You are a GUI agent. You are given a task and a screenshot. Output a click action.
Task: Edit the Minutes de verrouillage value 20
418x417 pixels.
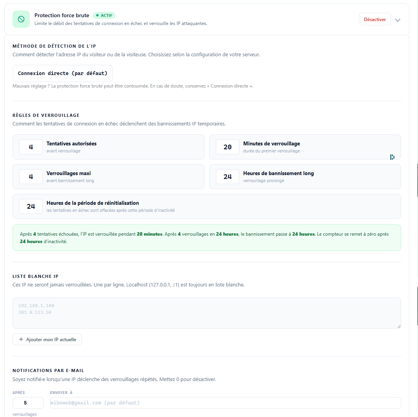(227, 147)
